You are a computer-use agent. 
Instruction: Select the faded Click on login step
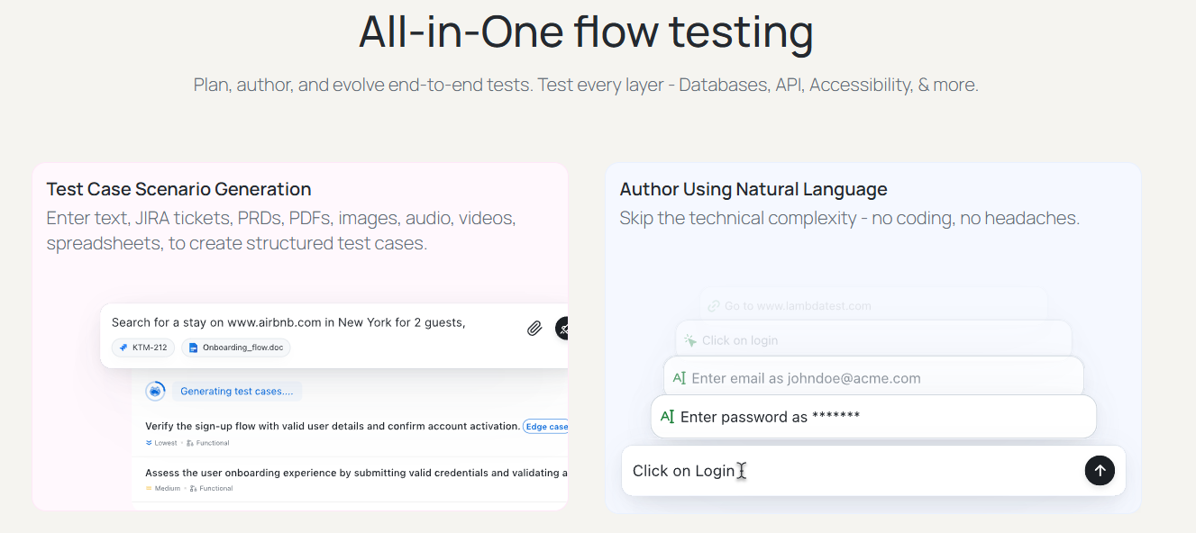(873, 340)
